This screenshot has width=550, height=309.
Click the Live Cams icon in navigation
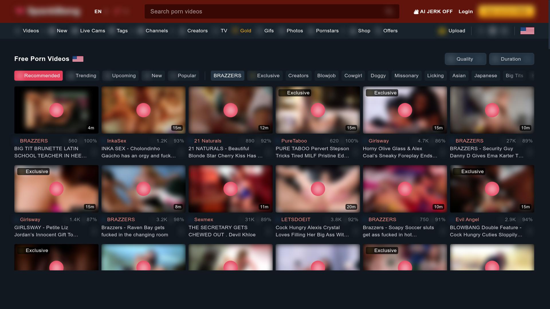click(75, 31)
